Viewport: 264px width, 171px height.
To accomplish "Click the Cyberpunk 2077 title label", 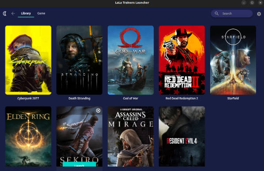I will tap(28, 99).
